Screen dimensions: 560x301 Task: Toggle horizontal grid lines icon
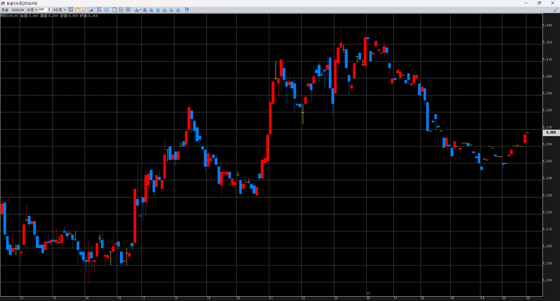pos(121,9)
